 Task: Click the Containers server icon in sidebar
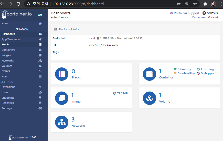(40, 50)
